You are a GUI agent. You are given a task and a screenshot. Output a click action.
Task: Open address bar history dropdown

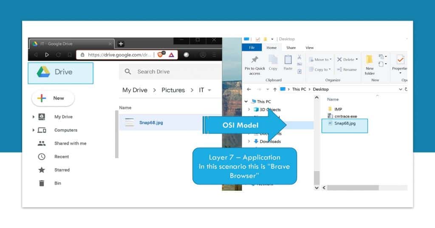(400, 89)
